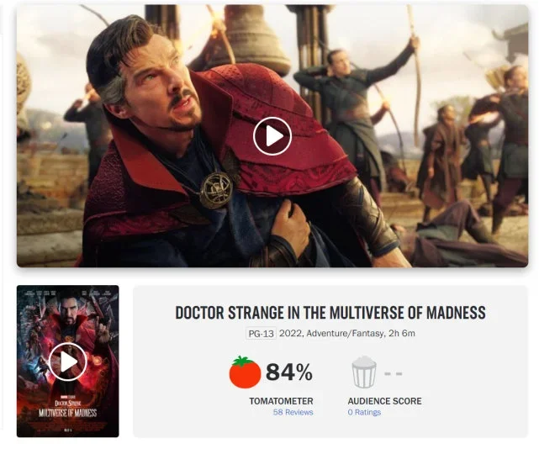Click the cast names atop the poster

click(68, 293)
